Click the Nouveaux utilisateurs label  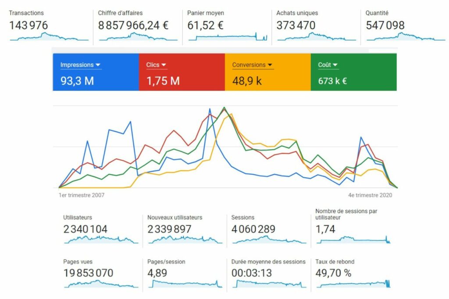pyautogui.click(x=175, y=218)
